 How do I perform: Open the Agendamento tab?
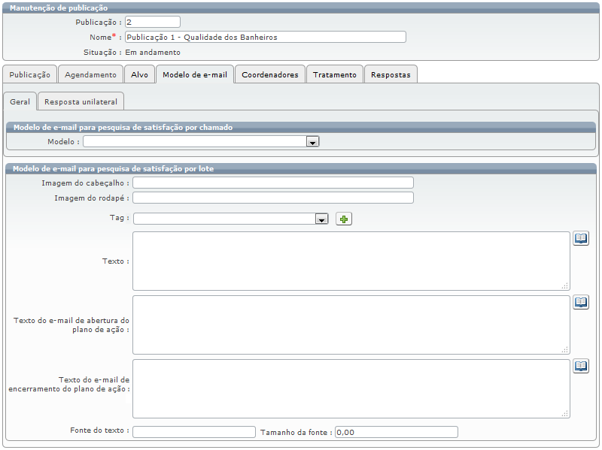click(x=90, y=75)
